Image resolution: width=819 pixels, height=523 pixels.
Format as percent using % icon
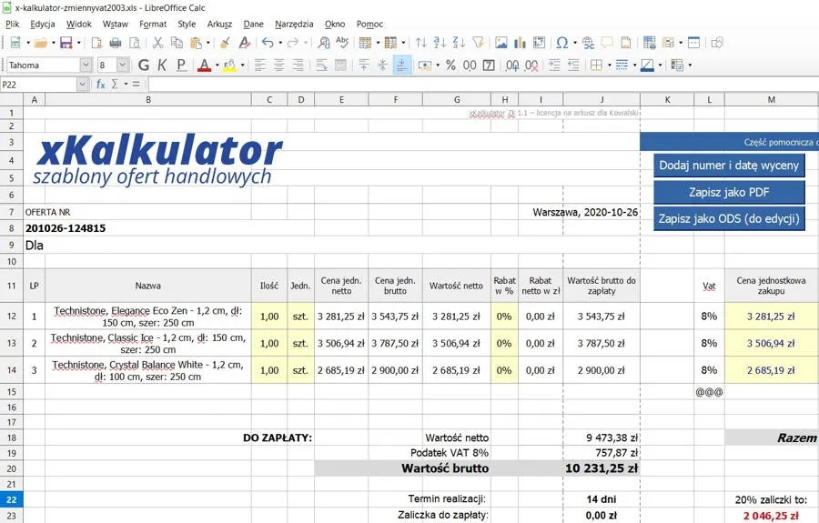450,65
